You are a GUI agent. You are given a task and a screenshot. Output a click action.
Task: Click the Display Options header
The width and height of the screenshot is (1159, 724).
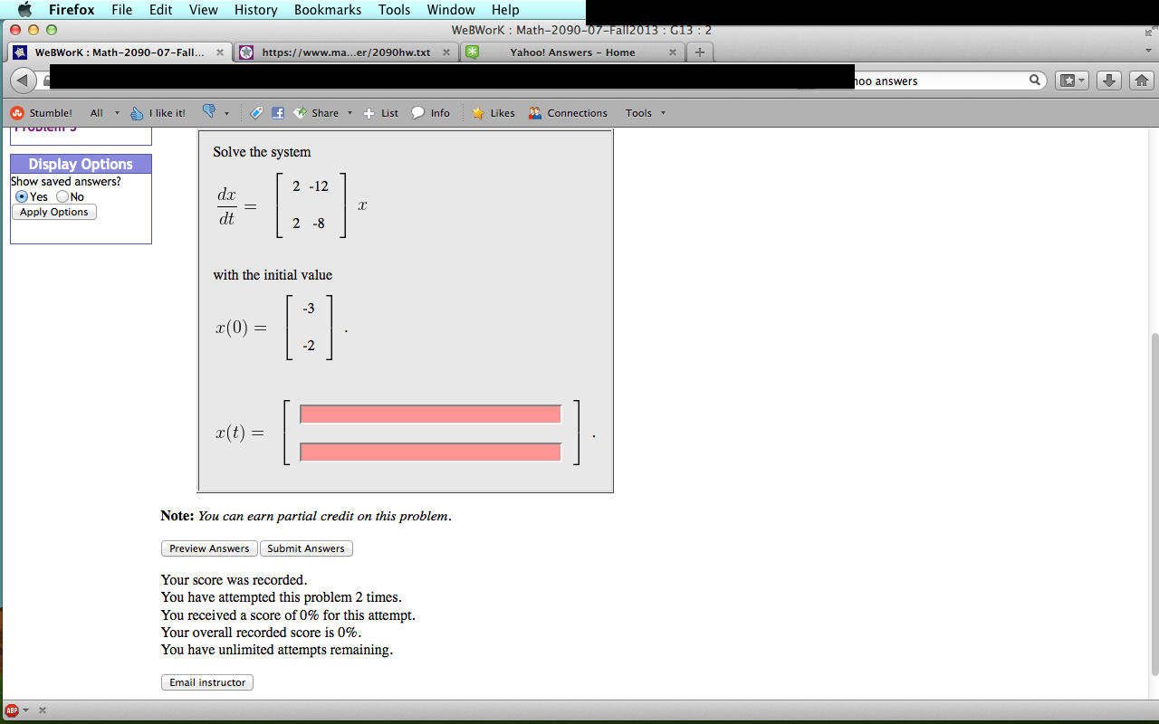81,164
